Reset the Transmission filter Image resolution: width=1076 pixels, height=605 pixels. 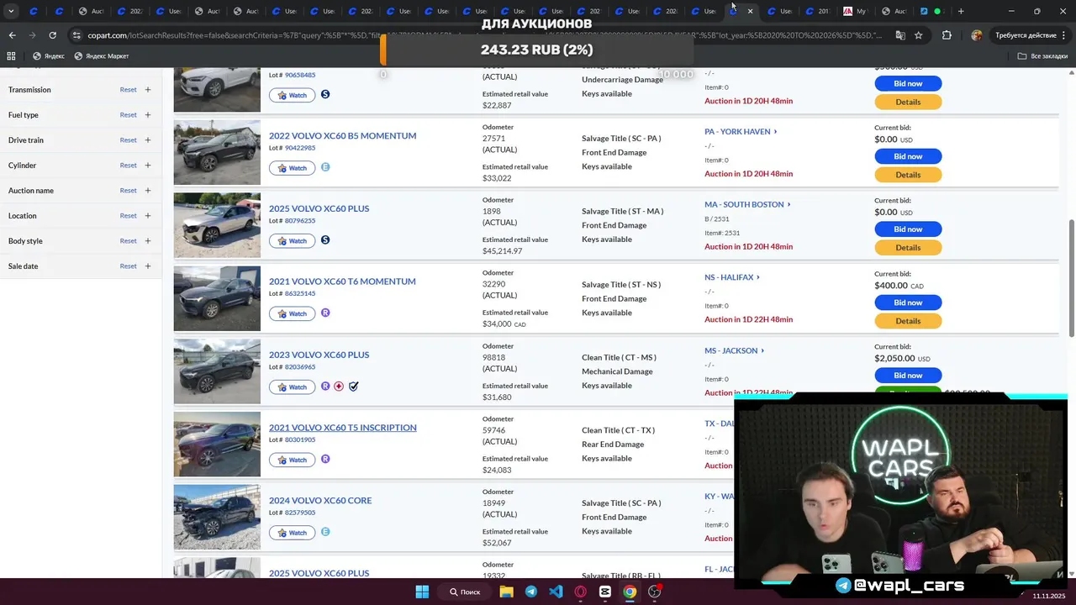[128, 89]
